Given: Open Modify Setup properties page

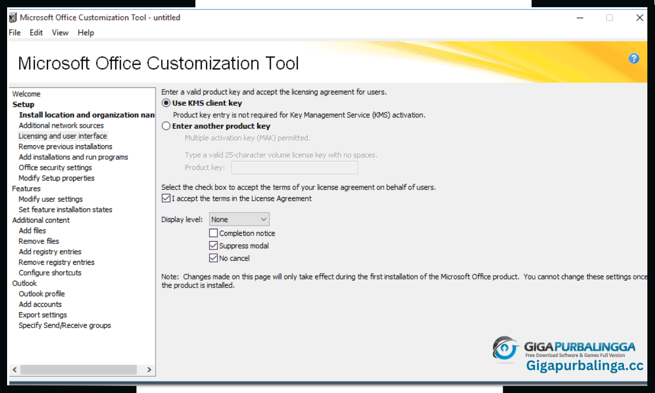Looking at the screenshot, I should tap(56, 178).
